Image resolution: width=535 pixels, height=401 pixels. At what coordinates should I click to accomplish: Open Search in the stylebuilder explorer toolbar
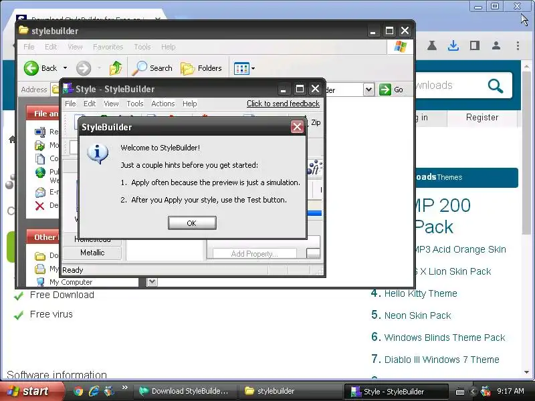[152, 68]
